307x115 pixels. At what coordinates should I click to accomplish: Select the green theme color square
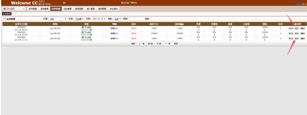[303, 4]
